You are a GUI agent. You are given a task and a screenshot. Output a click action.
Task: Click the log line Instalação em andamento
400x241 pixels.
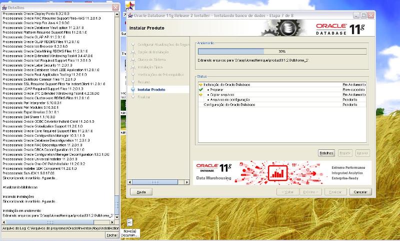[21, 211]
